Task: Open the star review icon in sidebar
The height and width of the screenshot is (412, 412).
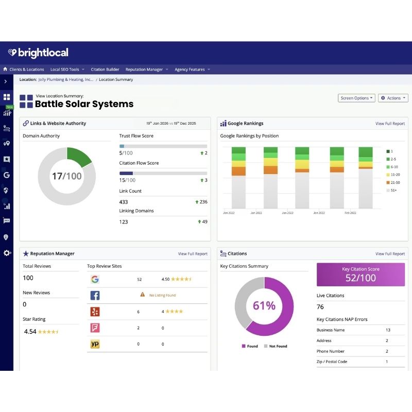Action: click(x=7, y=159)
